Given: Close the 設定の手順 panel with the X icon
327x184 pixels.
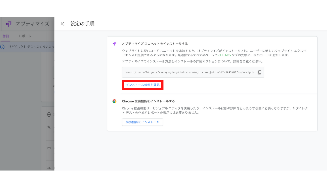Looking at the screenshot, I should click(x=62, y=24).
